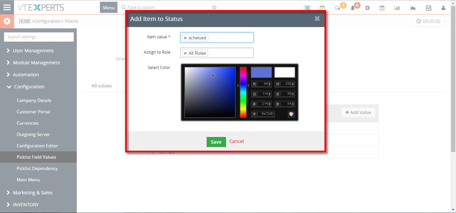Click the magnifier icon in search box
Screen dimensions: 456x213
124,7
